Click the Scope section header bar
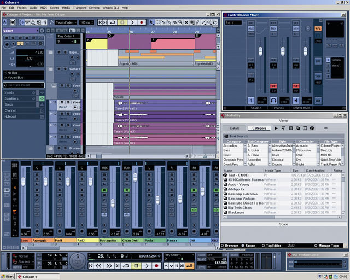The height and width of the screenshot is (280, 350). pos(284,224)
